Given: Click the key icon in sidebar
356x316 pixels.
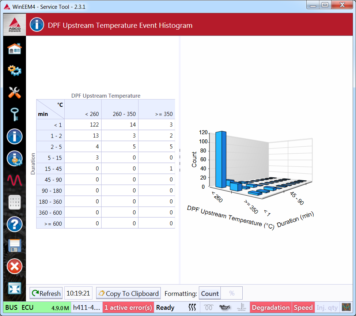Looking at the screenshot, I should pos(15,114).
